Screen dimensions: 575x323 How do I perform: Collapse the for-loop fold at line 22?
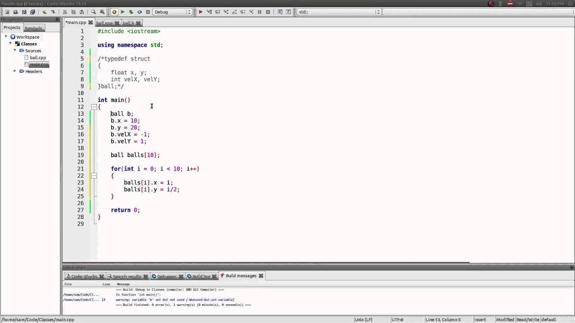point(94,176)
